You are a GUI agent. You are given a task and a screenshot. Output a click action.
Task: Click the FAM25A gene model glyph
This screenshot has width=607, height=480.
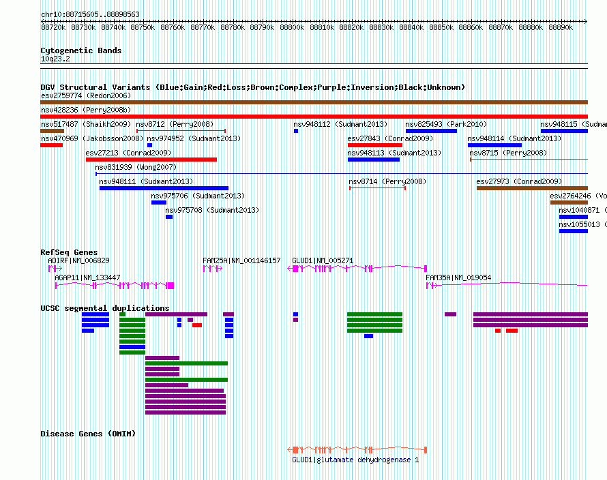click(213, 268)
